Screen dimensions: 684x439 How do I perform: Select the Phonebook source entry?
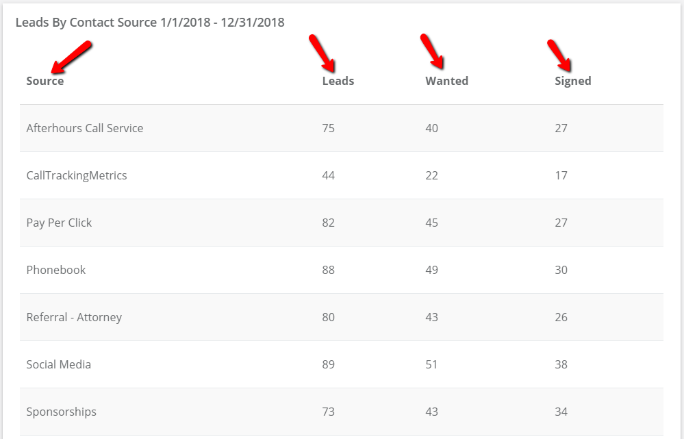[56, 270]
